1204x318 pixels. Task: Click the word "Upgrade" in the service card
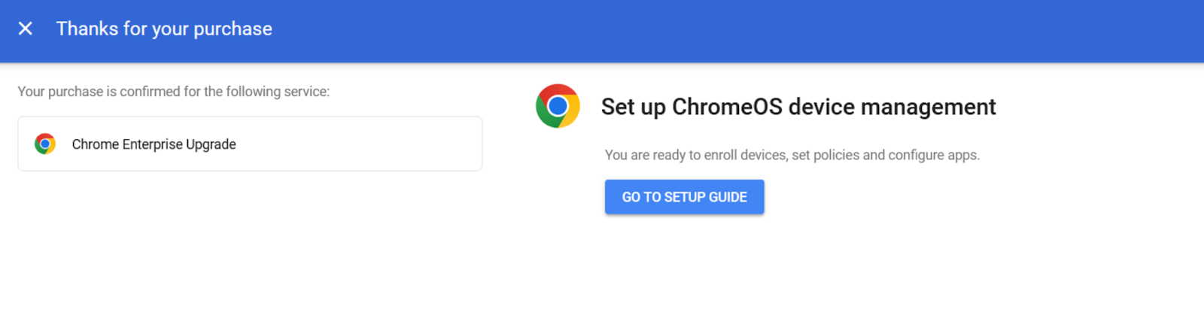point(211,144)
